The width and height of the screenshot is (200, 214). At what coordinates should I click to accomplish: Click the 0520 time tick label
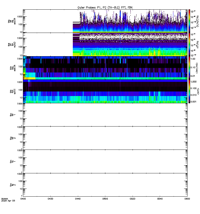(x=133, y=199)
